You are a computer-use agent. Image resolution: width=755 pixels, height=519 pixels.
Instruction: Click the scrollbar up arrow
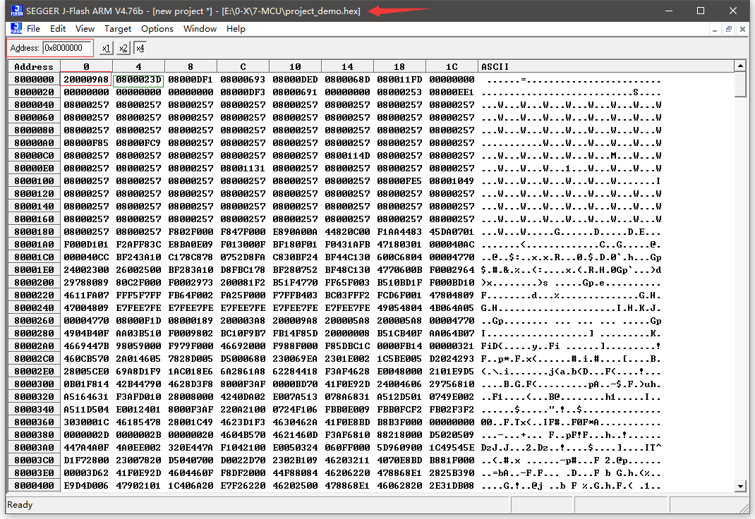click(741, 66)
